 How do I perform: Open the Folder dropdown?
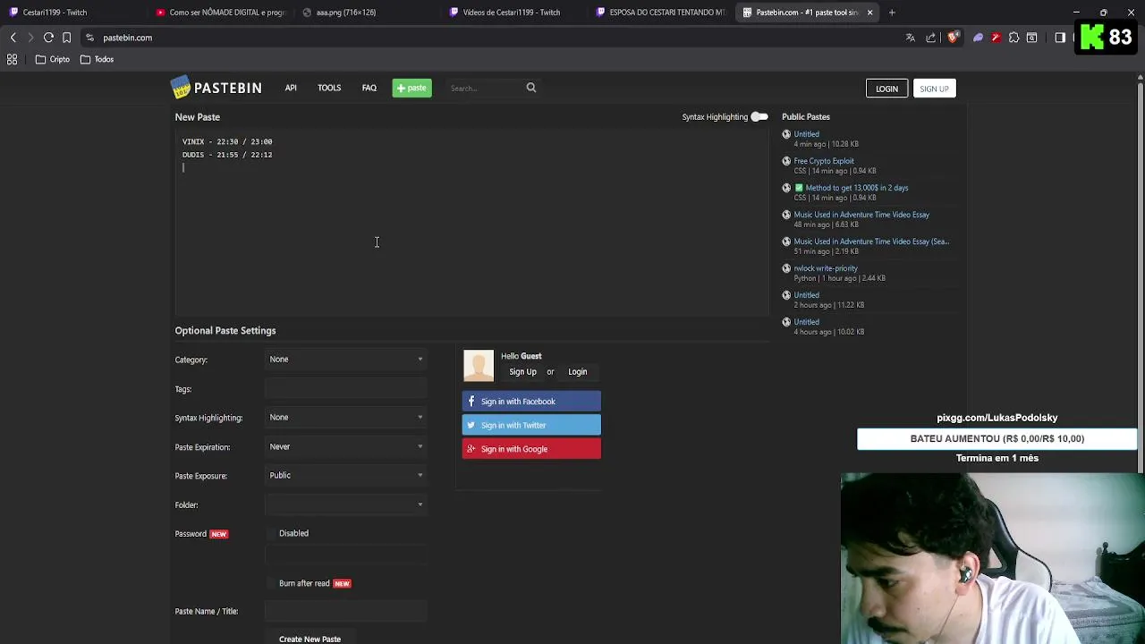pyautogui.click(x=346, y=504)
